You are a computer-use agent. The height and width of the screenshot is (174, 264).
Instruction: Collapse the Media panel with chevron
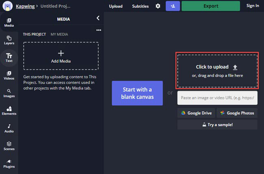(x=98, y=18)
